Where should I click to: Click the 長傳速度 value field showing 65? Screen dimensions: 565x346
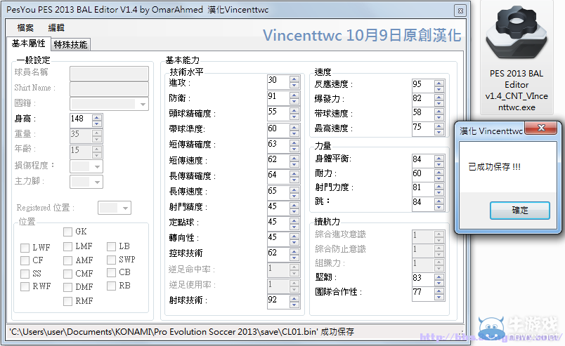coord(278,192)
